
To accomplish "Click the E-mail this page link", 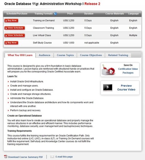I will 64,157.
